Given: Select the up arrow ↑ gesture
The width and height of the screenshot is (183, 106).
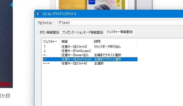Looking at the screenshot, I should [x=44, y=47].
